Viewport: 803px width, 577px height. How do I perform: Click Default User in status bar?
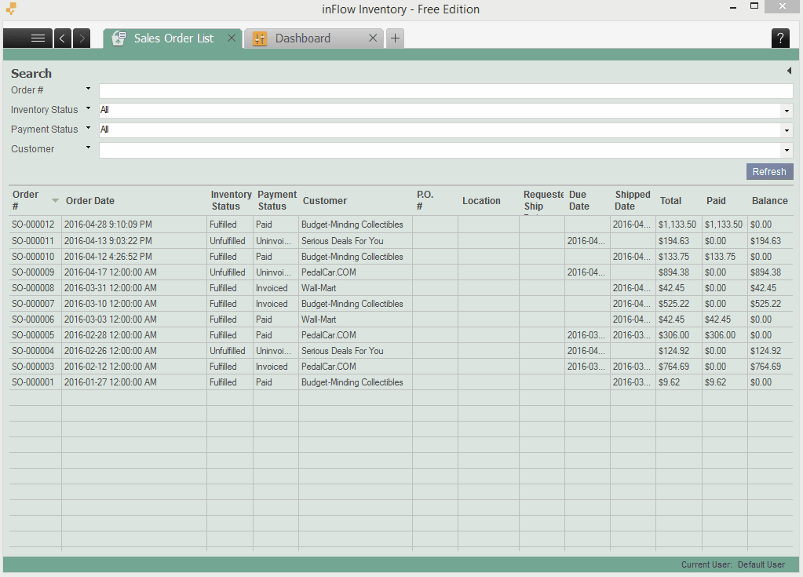point(761,564)
